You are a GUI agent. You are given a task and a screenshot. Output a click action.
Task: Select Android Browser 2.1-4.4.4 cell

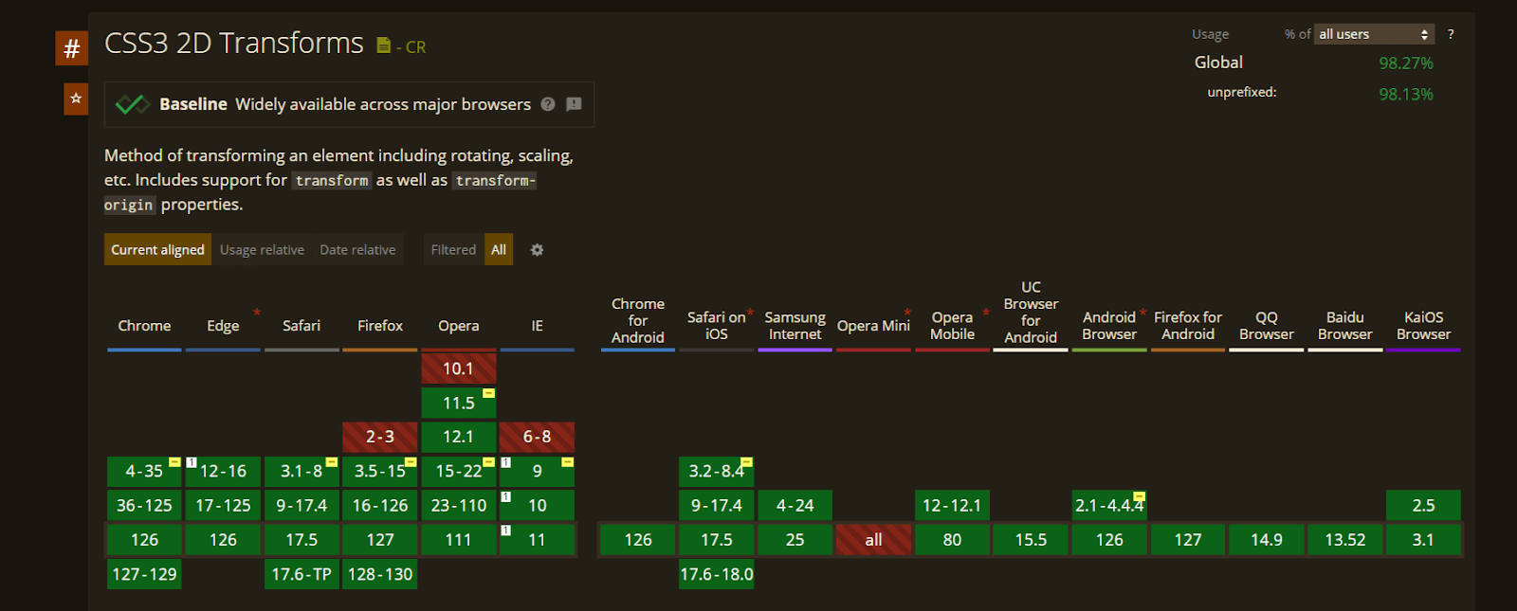click(1109, 505)
